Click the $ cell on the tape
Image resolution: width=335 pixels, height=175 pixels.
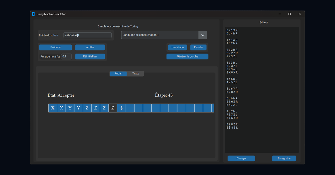click(121, 108)
